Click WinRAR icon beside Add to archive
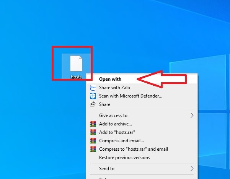 pos(93,124)
